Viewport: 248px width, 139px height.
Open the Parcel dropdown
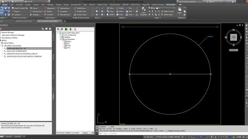coord(34,8)
